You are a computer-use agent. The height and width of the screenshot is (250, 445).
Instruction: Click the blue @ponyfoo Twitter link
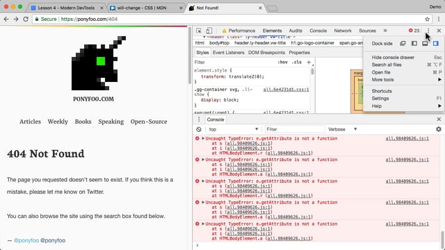26,240
